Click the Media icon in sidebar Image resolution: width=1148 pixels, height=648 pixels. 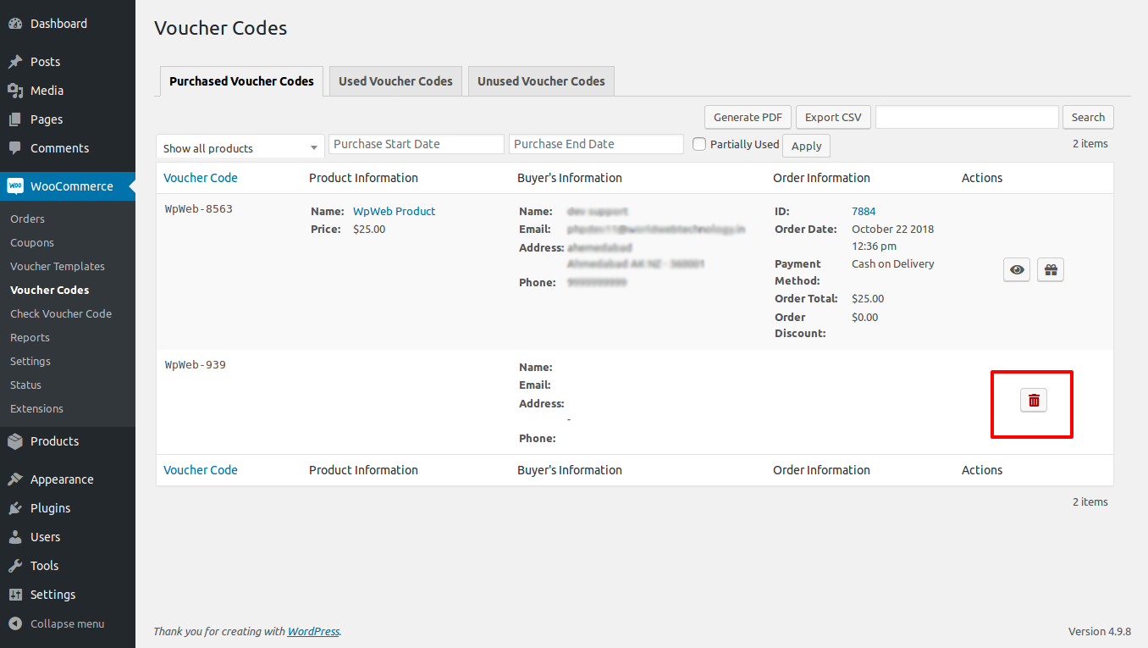pos(15,91)
